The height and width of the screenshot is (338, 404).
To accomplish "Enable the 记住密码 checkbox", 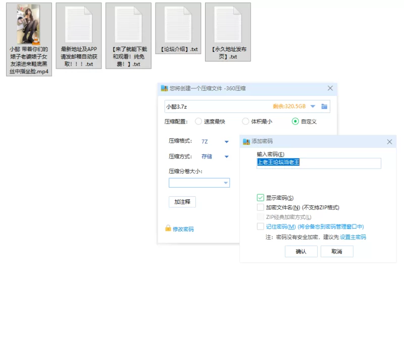I will (x=261, y=227).
